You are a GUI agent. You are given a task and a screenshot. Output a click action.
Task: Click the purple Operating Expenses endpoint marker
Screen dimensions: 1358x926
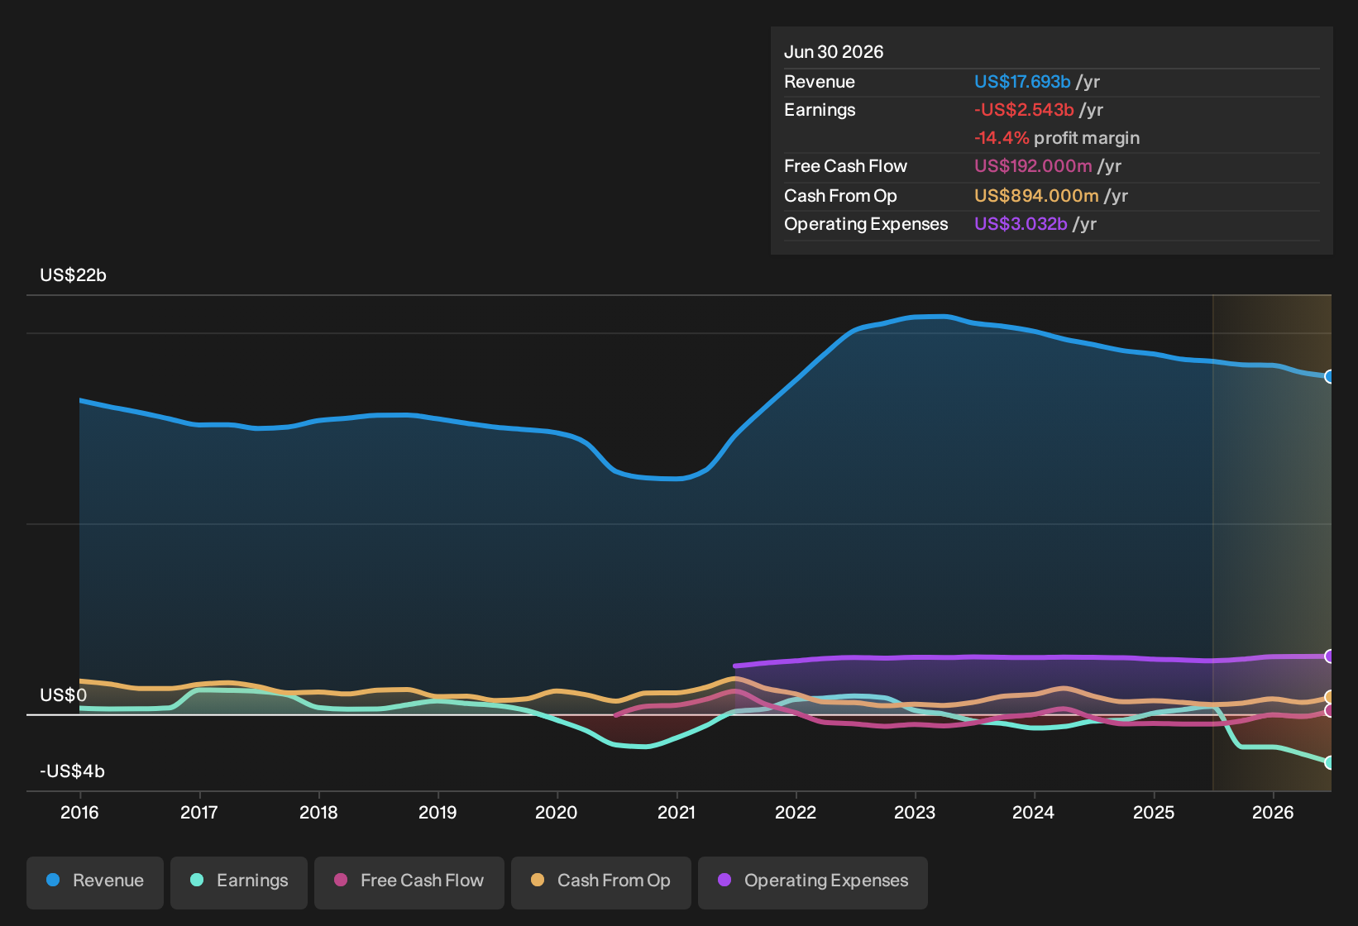tap(1329, 656)
